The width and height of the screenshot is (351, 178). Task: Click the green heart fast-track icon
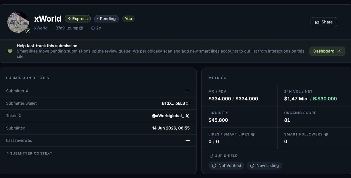(x=10, y=51)
